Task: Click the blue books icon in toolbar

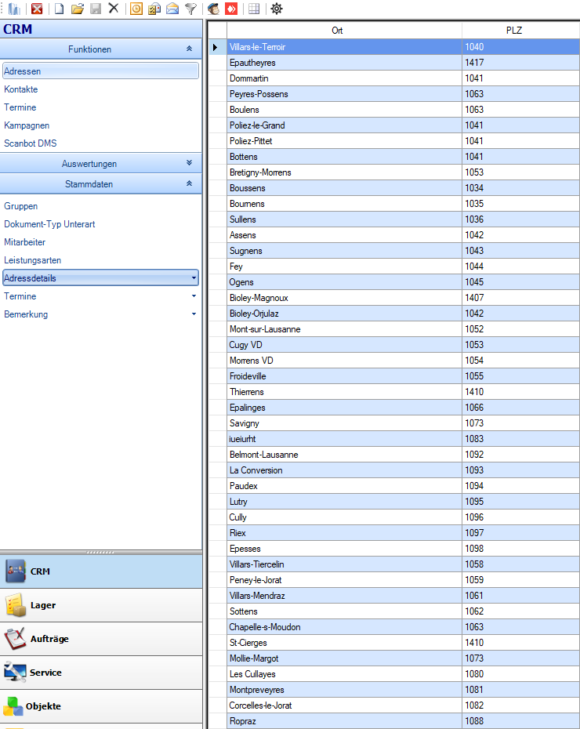Action: point(14,9)
